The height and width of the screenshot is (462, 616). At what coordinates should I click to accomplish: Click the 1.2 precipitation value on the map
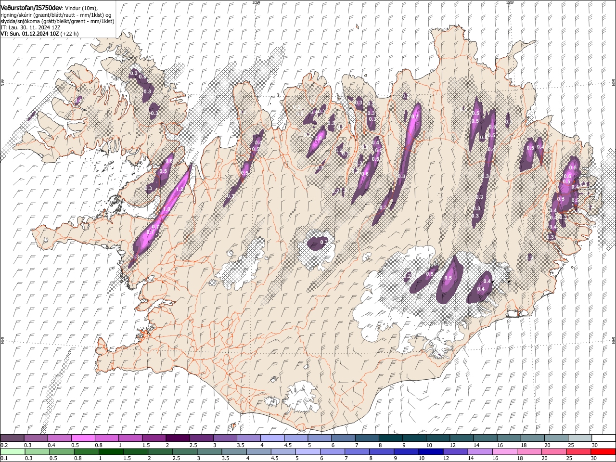180,190
